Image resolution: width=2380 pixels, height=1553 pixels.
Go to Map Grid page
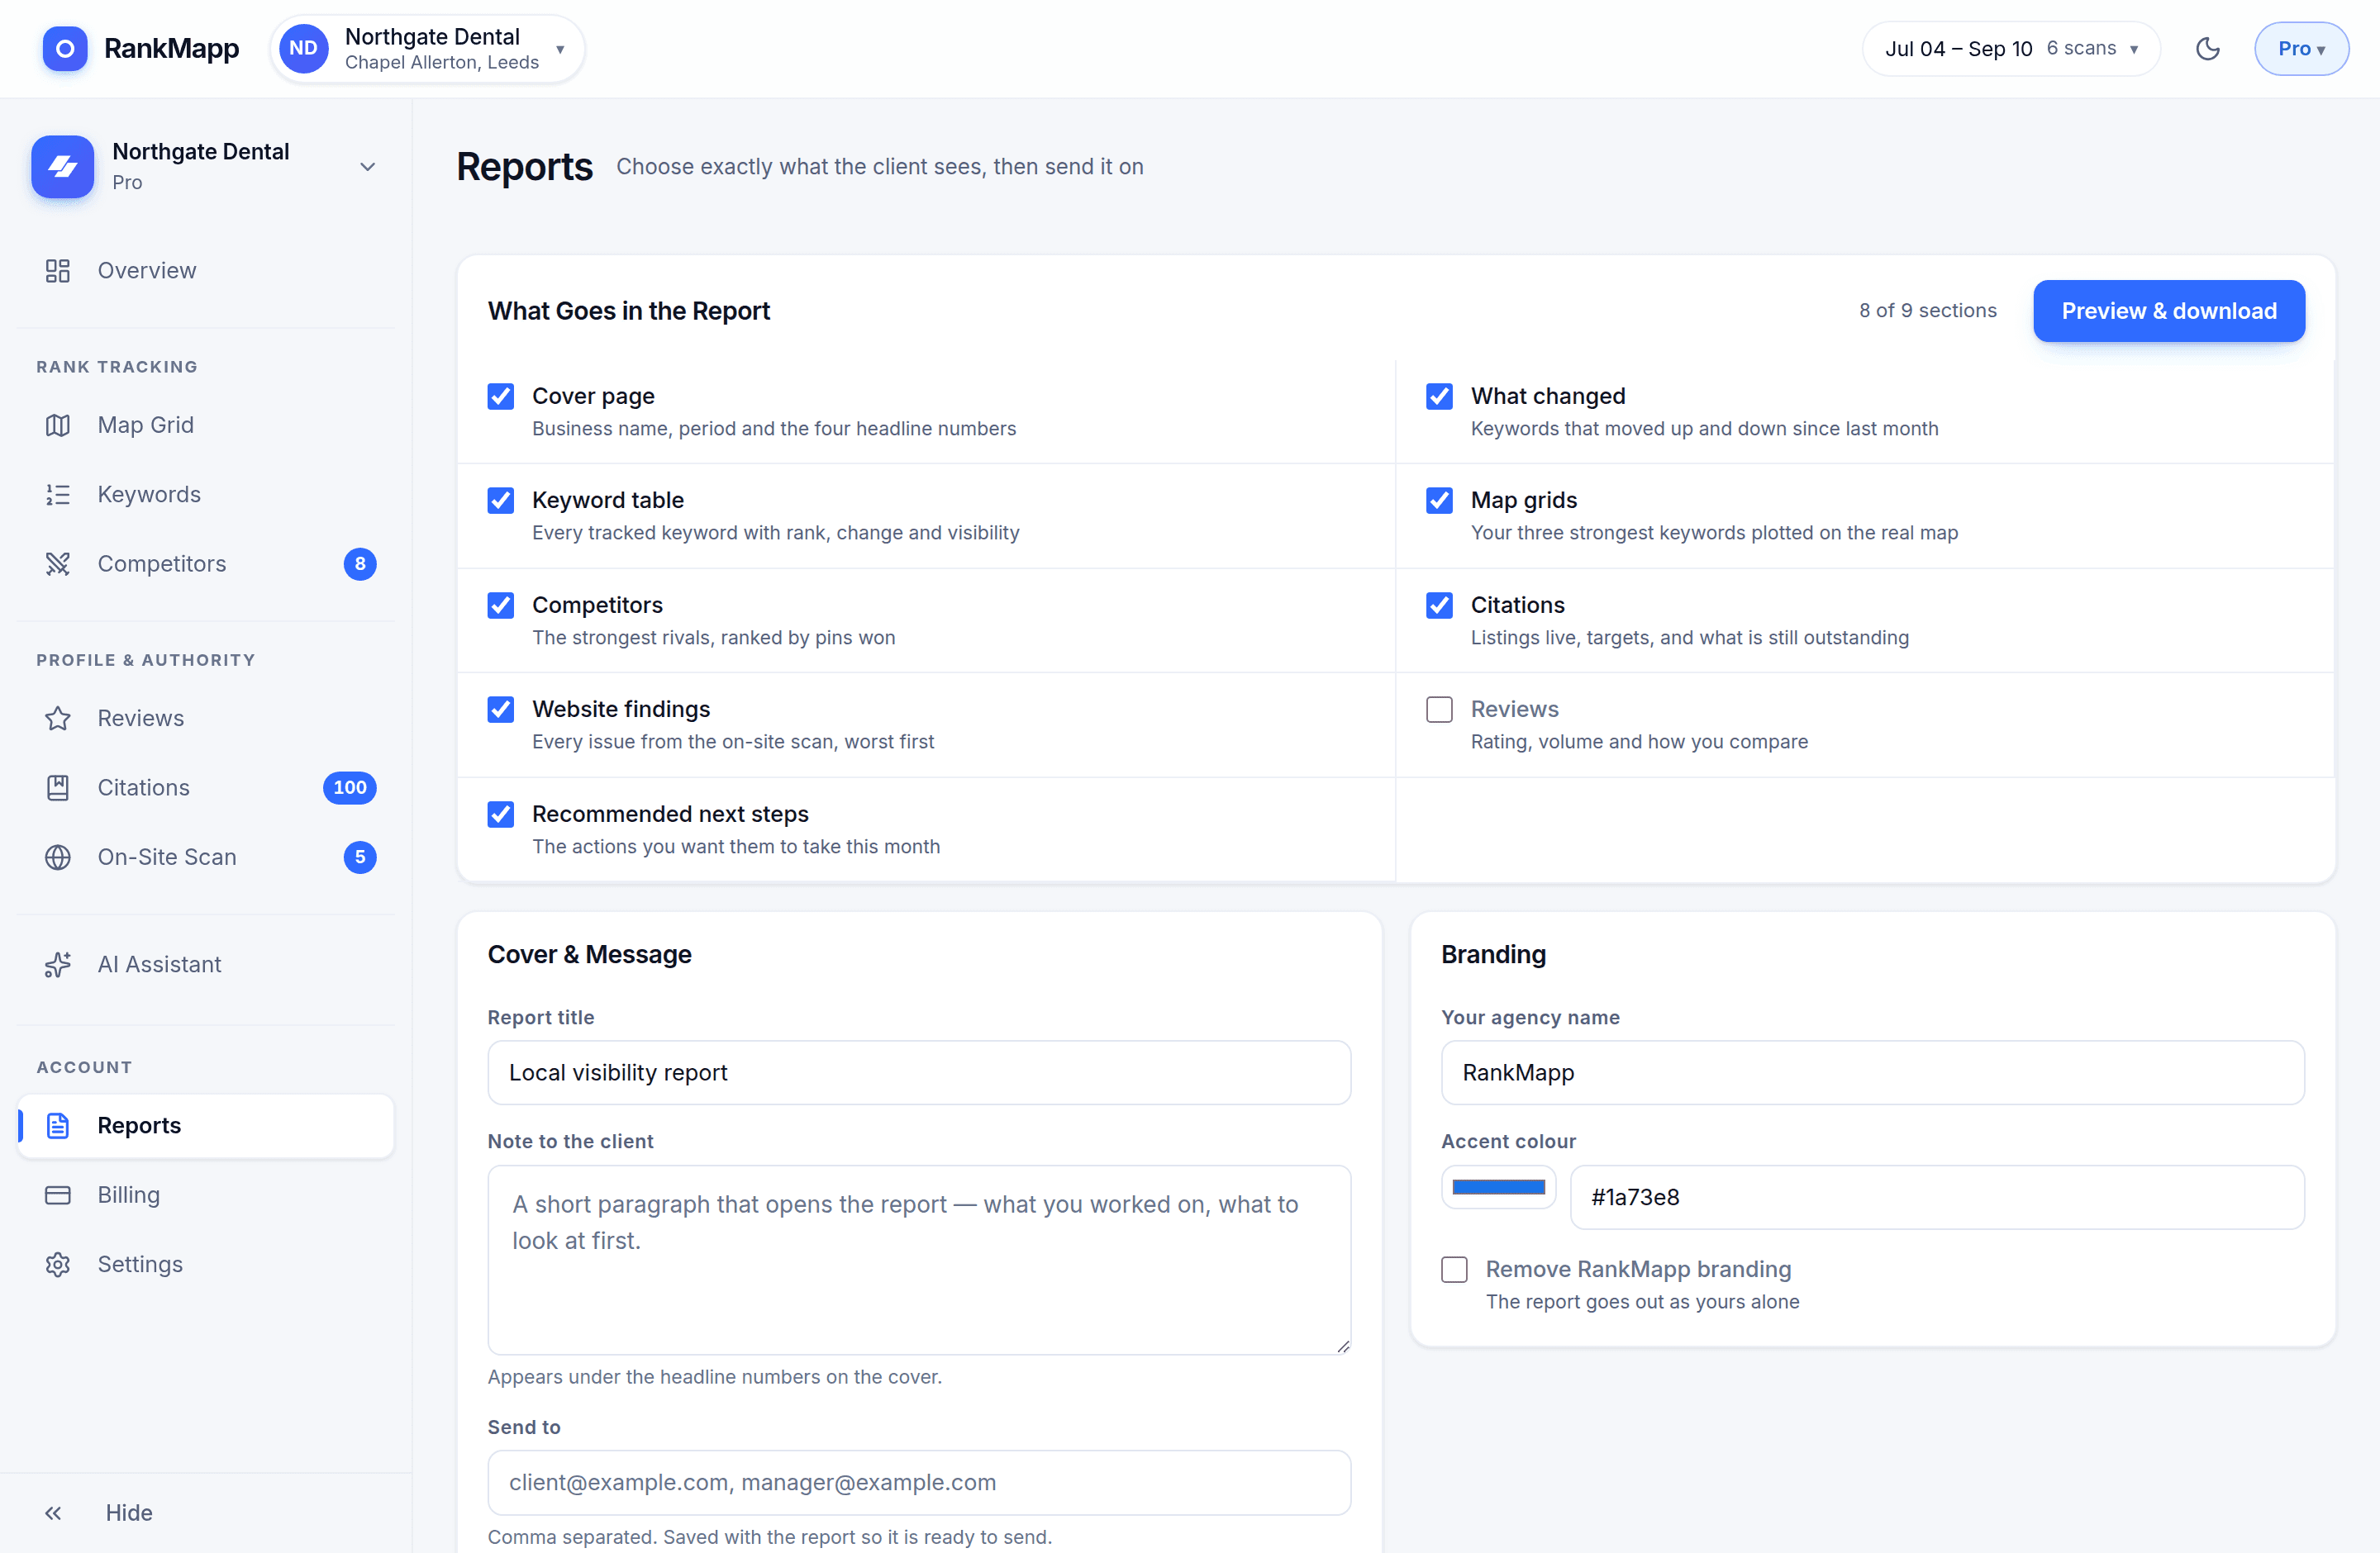pos(205,425)
